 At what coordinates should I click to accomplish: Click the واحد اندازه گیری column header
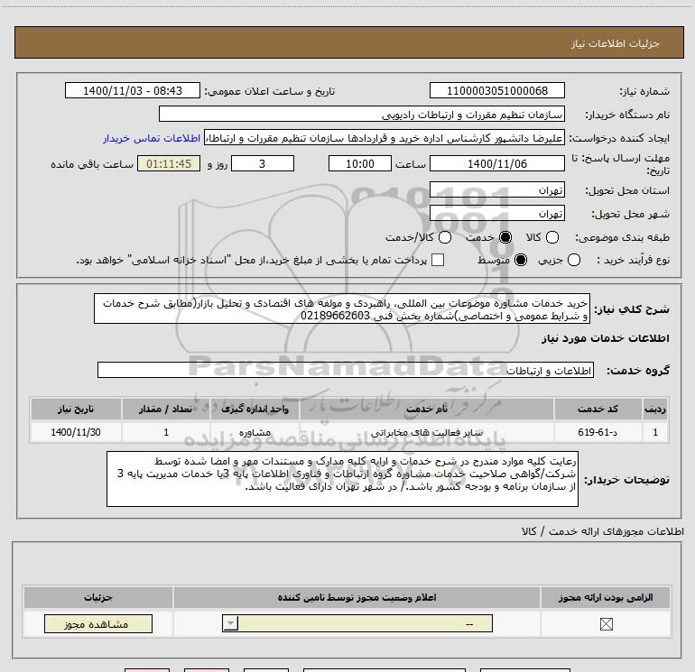255,409
